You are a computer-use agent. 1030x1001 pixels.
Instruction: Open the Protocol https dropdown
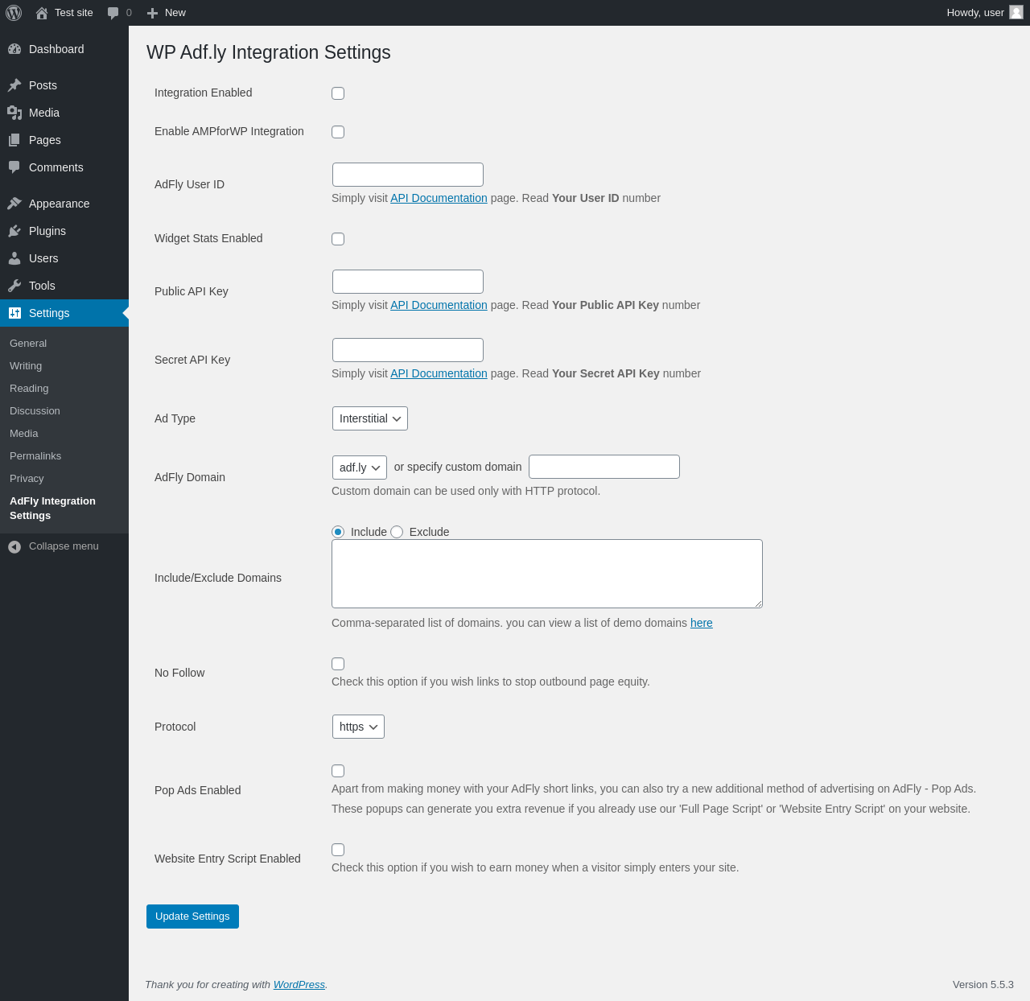(x=358, y=727)
